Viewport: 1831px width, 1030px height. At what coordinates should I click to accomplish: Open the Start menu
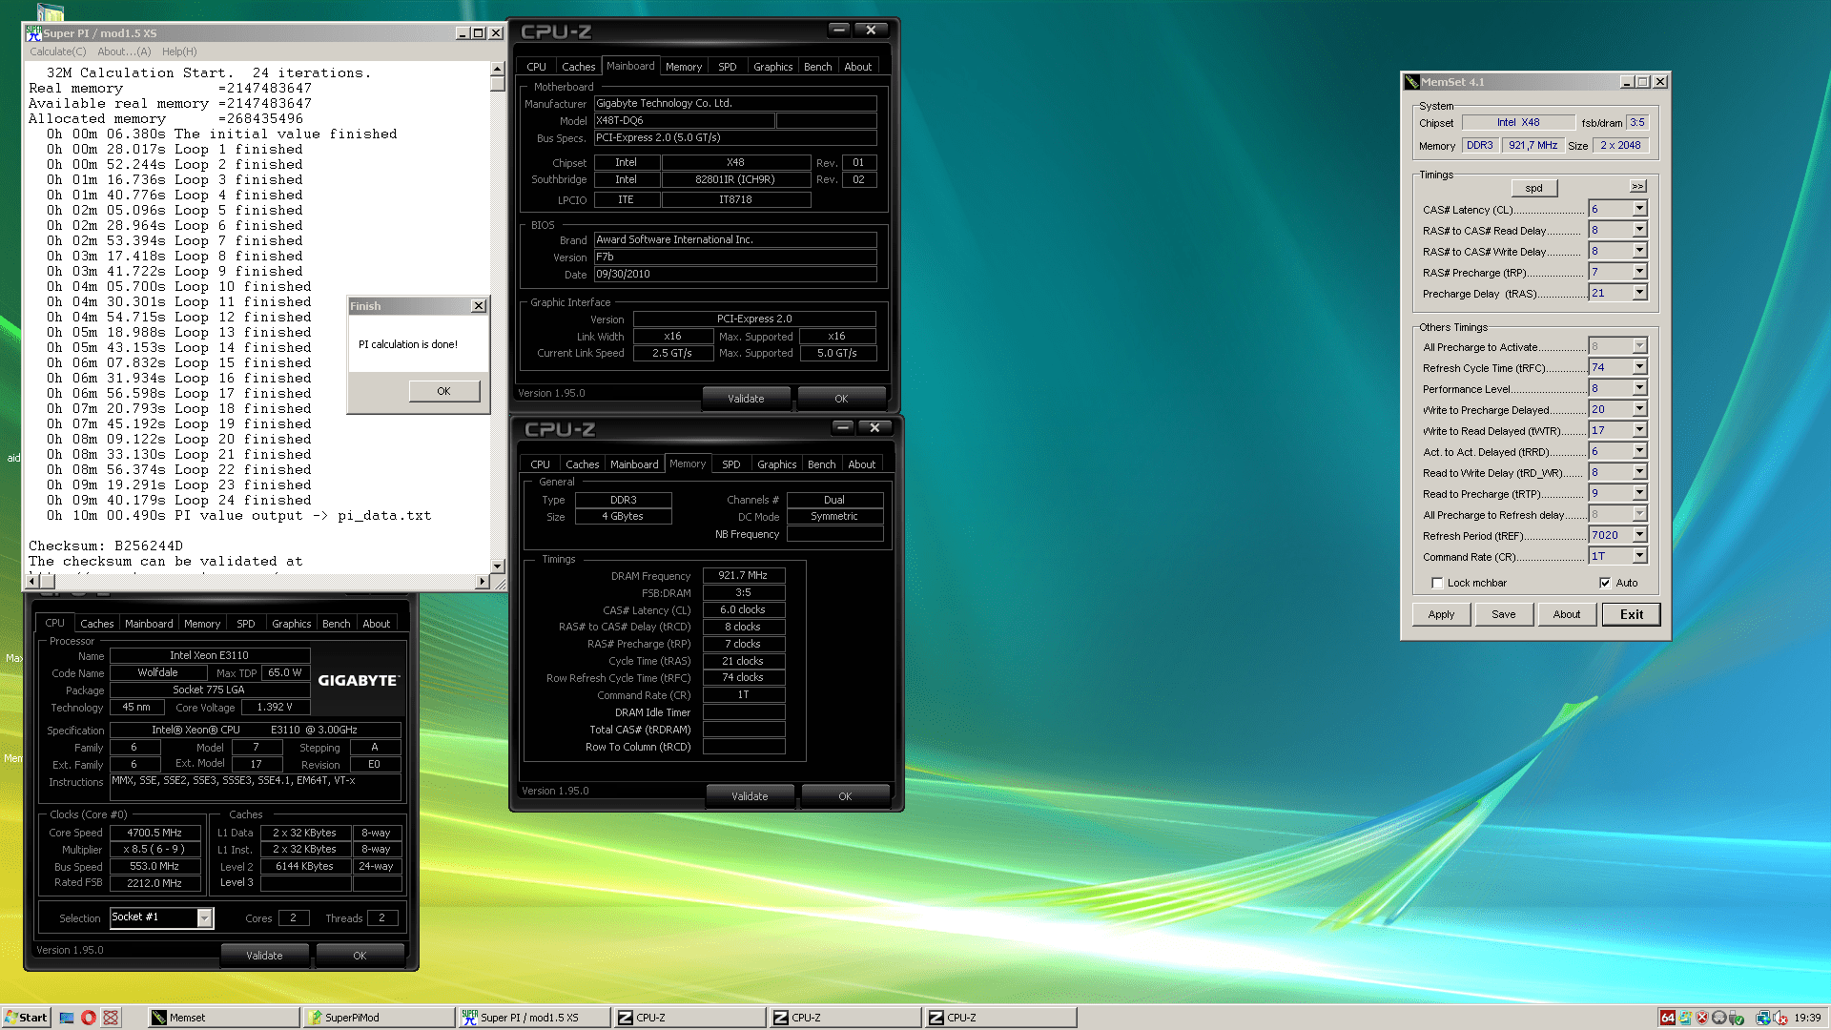26,1018
